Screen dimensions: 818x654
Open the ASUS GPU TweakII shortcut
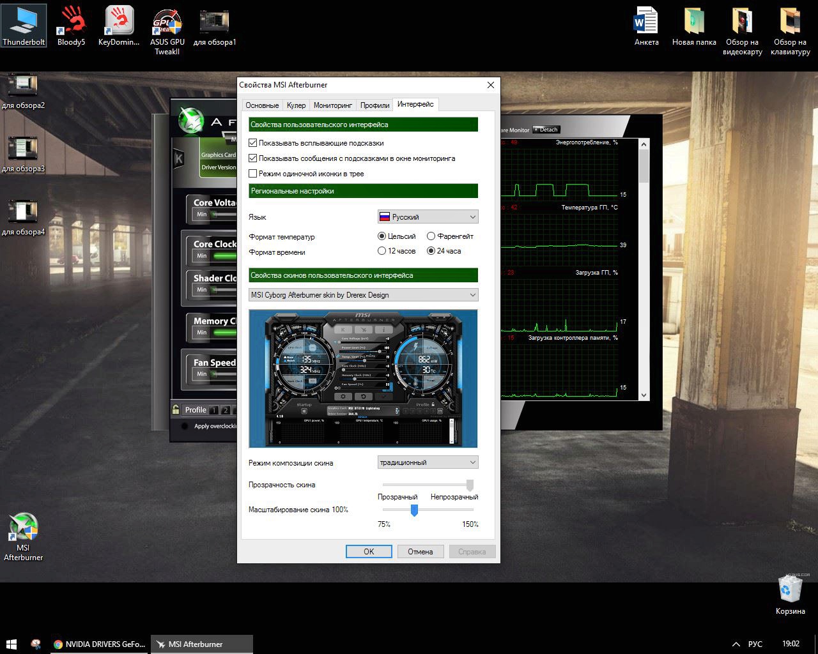(167, 30)
